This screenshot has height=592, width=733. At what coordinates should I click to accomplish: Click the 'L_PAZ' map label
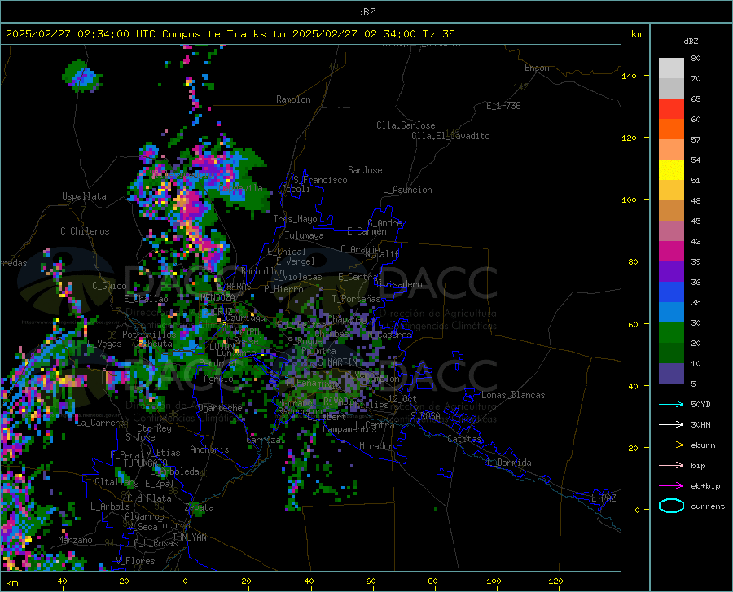click(604, 498)
